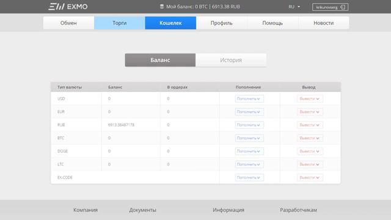Click the RUB balance value 6913.38487178

121,125
